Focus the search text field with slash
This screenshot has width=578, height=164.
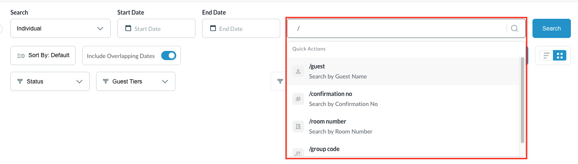pyautogui.click(x=397, y=28)
